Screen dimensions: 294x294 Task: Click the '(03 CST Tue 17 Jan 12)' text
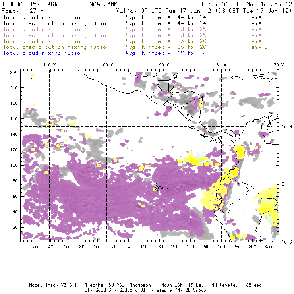253,11
